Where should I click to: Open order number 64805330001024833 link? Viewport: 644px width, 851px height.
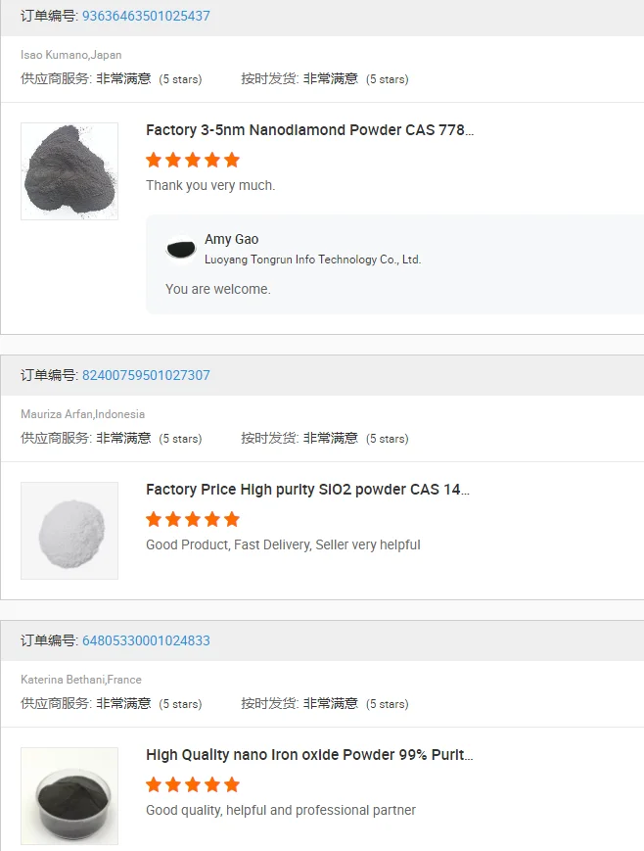coord(146,640)
